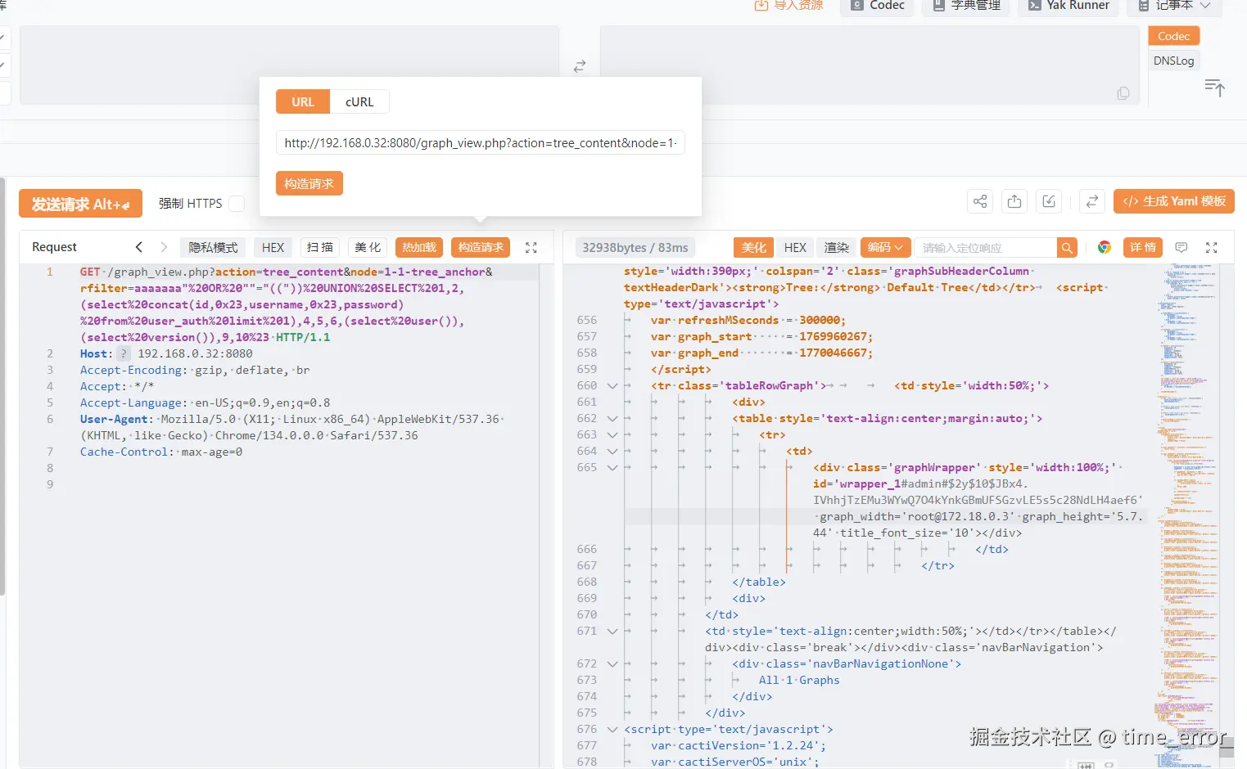
Task: Select the URL tab in popup
Action: click(303, 101)
